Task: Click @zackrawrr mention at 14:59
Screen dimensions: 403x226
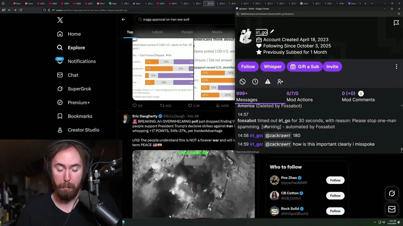Action: click(278, 144)
